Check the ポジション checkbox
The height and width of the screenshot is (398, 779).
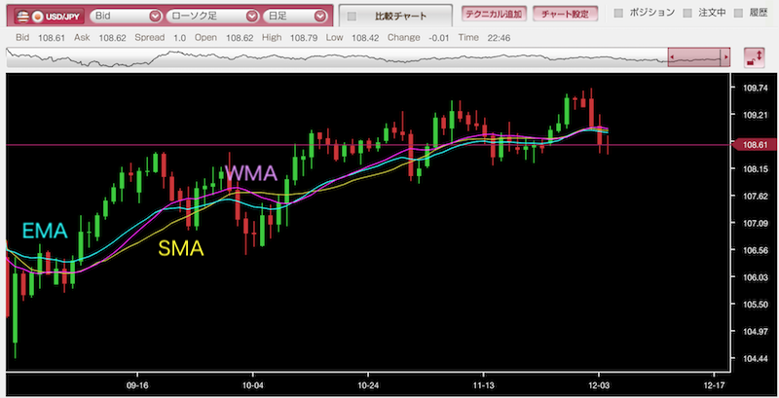618,13
